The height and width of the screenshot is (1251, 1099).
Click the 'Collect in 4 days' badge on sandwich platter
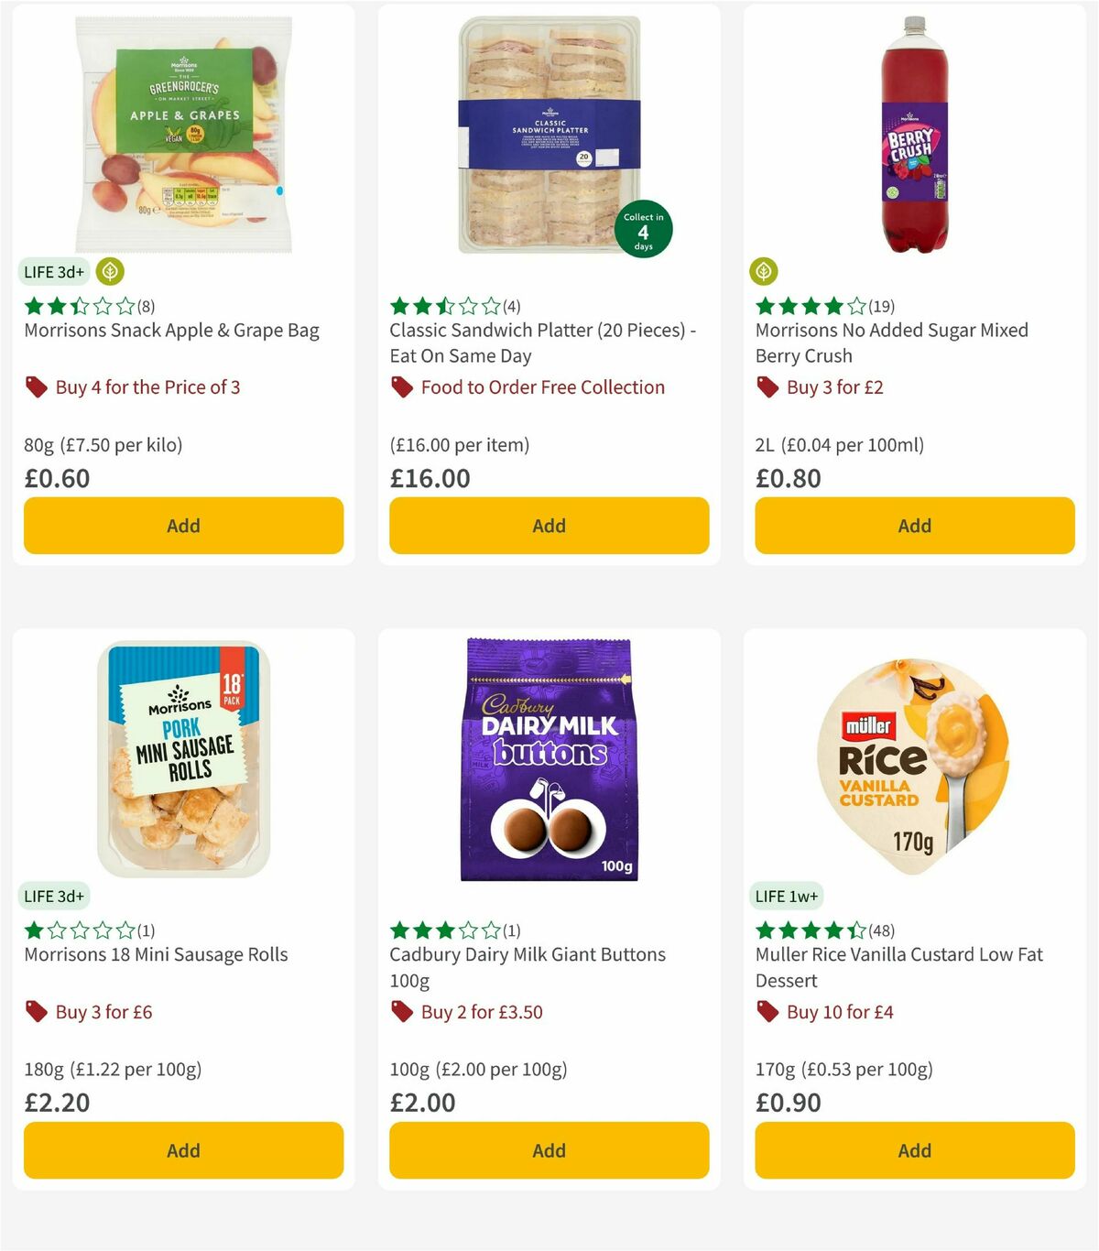pos(642,229)
